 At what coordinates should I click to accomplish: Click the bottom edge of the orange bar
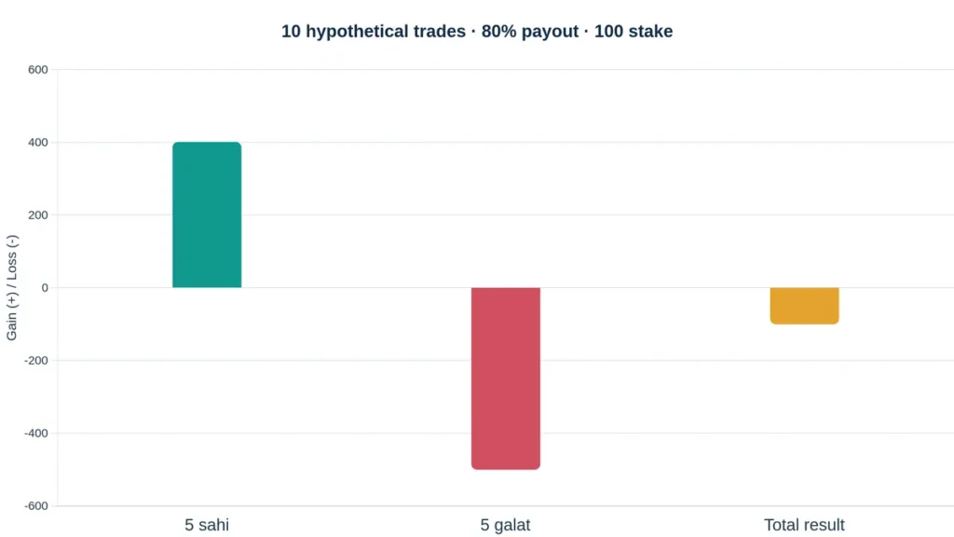(x=804, y=323)
